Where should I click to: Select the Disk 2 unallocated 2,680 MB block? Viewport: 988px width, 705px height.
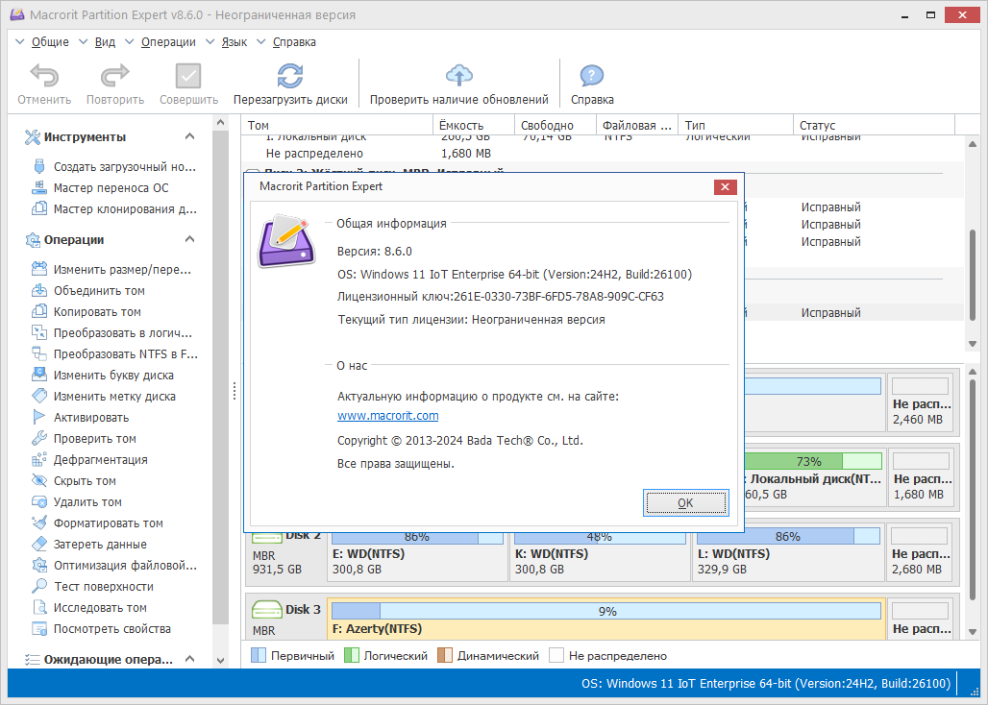pos(921,553)
